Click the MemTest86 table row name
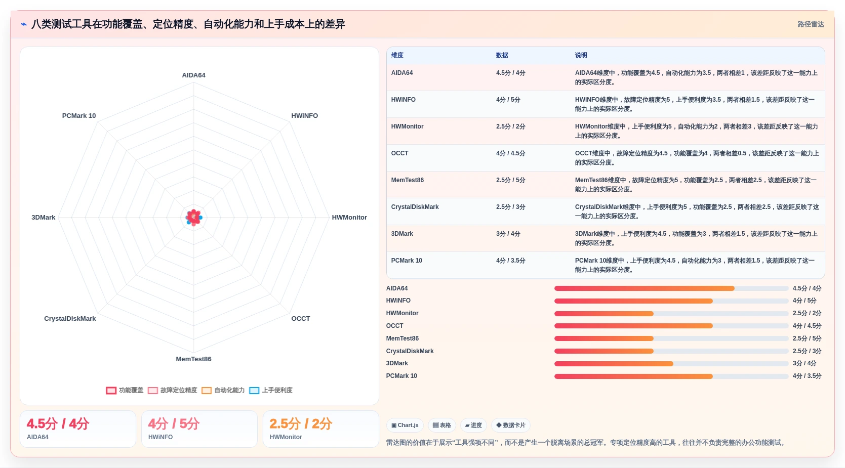 (x=408, y=180)
